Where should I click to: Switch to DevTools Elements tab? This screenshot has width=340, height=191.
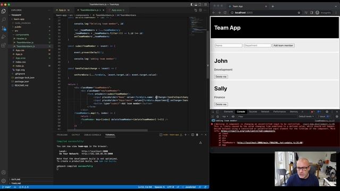point(228,112)
